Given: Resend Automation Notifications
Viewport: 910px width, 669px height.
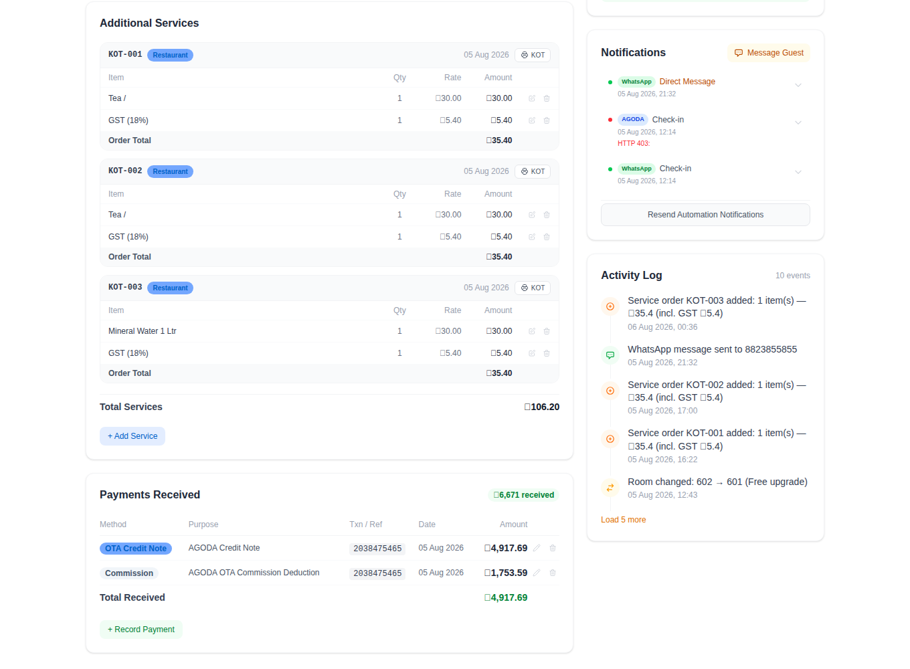Looking at the screenshot, I should click(705, 215).
